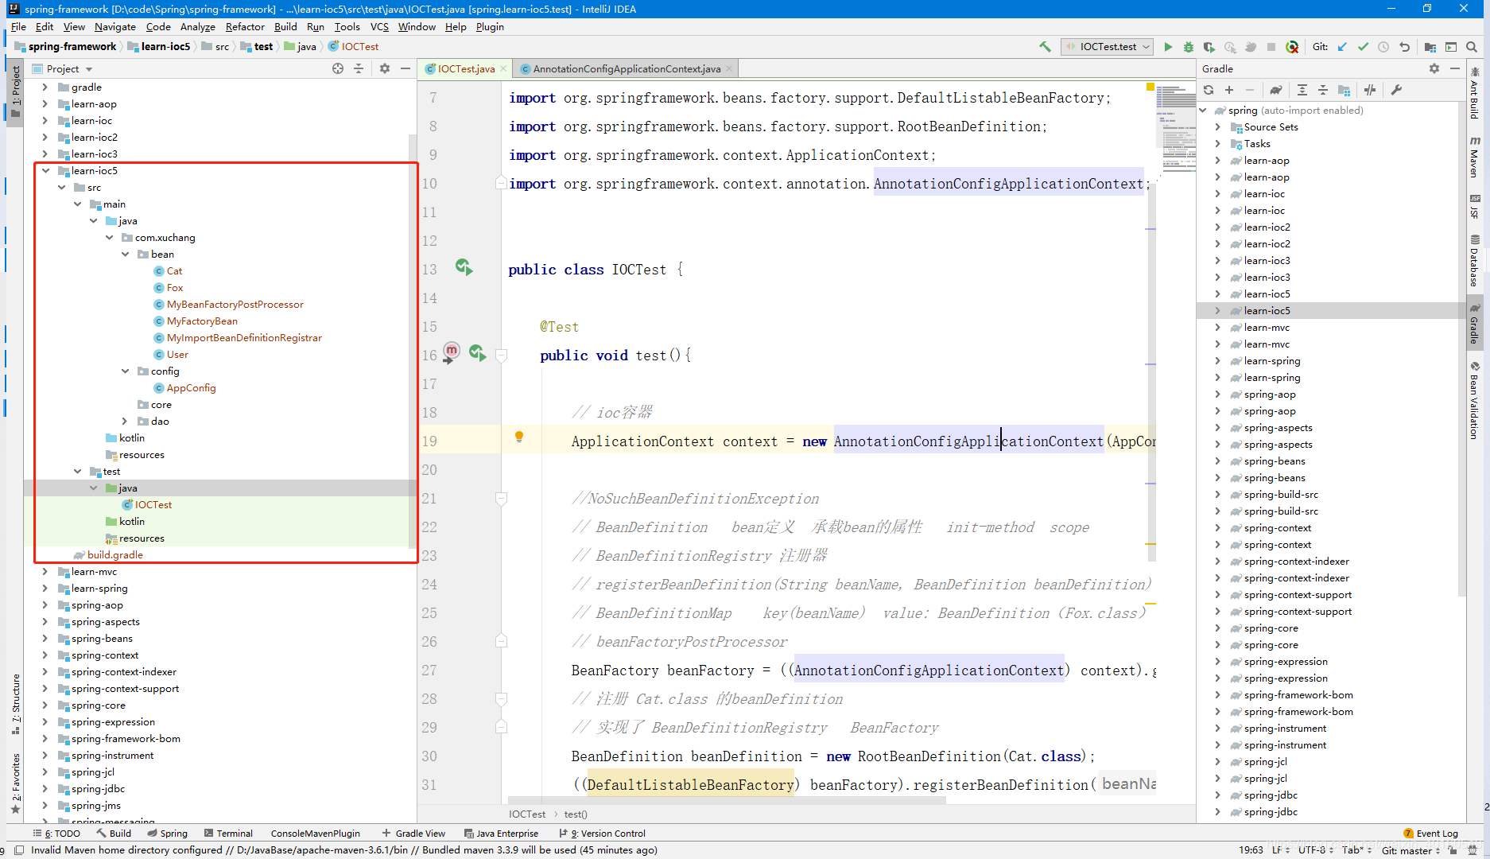Click the run class gutter icon beside IOCTest
The height and width of the screenshot is (859, 1490).
pos(464,267)
